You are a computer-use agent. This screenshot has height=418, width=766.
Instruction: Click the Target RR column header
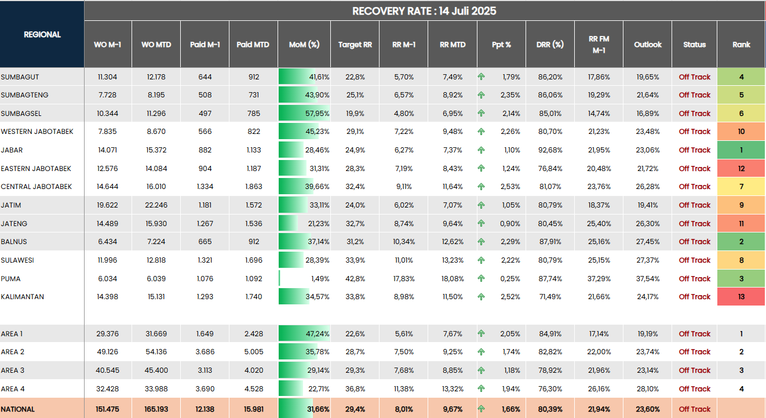click(355, 45)
